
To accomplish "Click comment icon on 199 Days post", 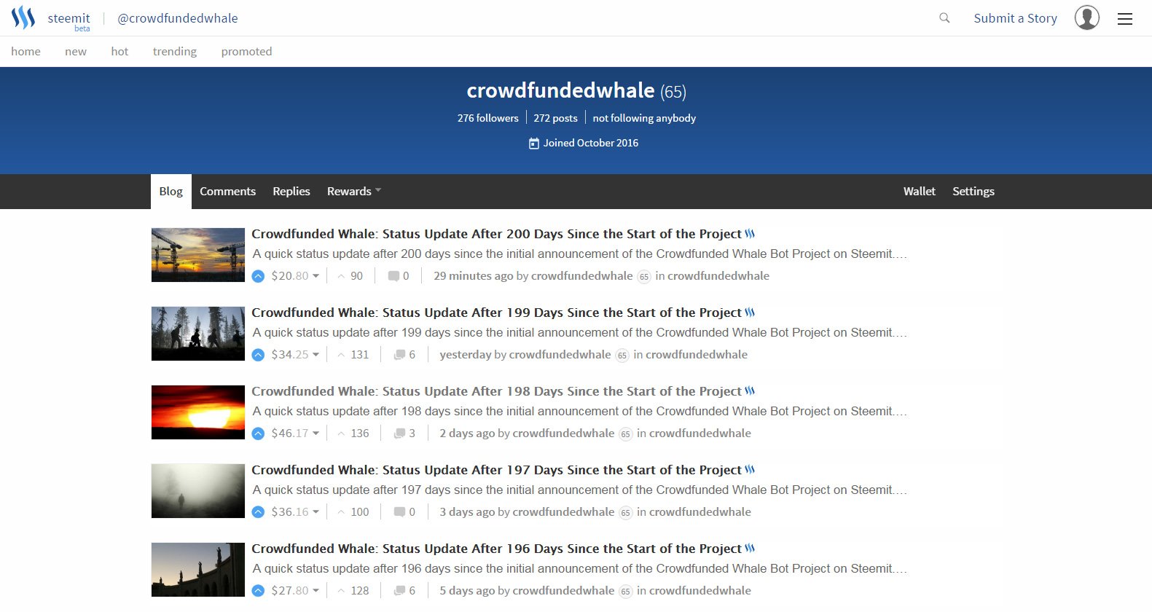I will click(399, 355).
